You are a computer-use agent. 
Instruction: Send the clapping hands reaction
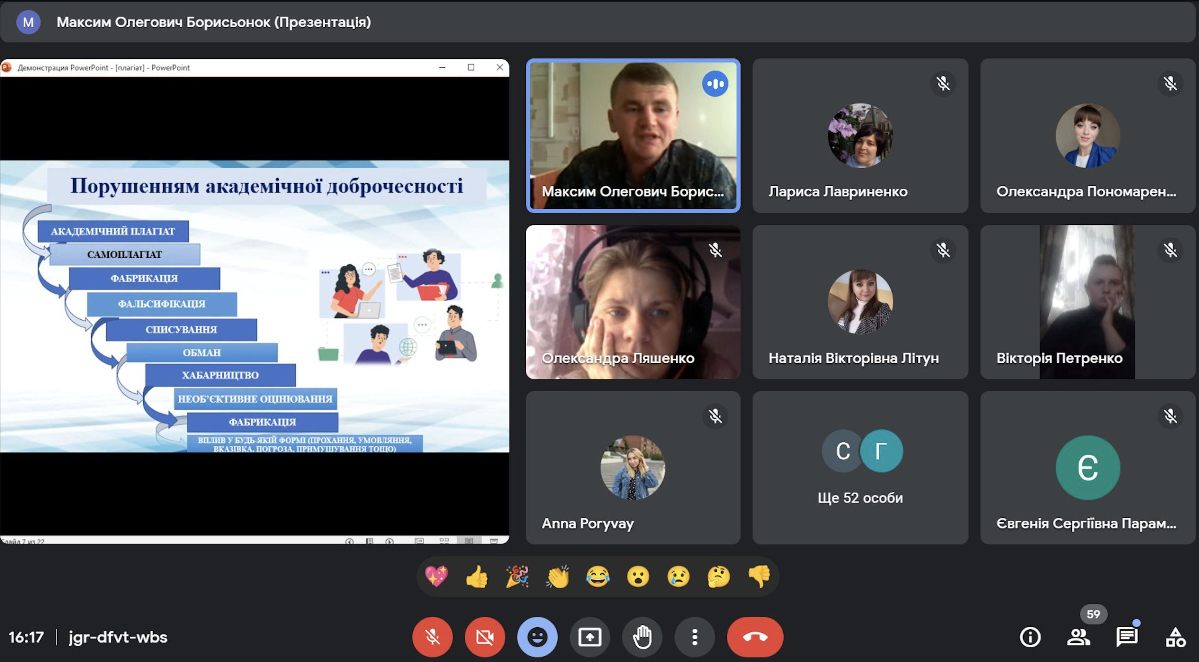[558, 576]
